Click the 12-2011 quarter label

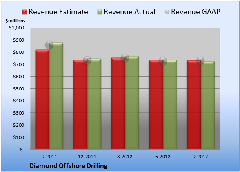(87, 157)
